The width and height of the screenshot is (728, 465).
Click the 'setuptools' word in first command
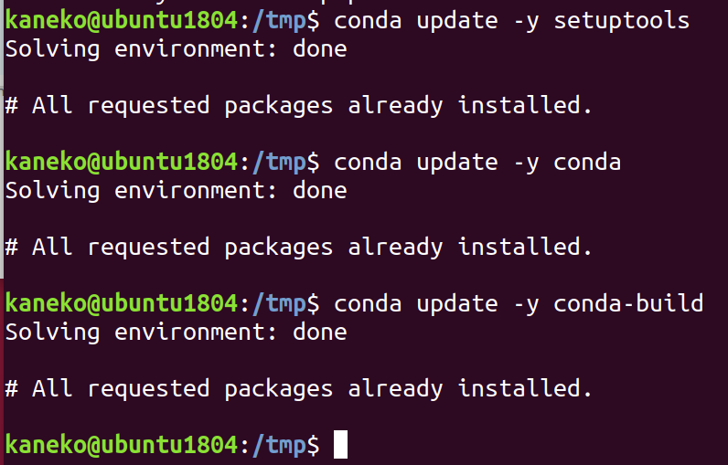click(x=621, y=21)
